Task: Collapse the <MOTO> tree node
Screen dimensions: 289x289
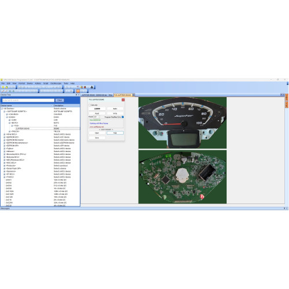Action: (x=9, y=123)
